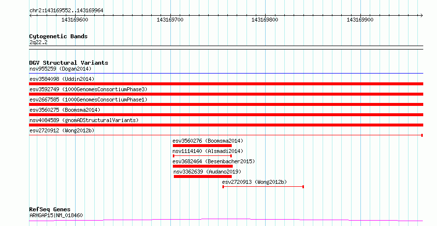The width and height of the screenshot is (437, 226).
Task: Click ruler position 143169600
Action: click(75, 20)
